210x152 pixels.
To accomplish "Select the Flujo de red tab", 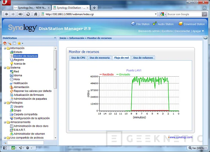I will (121, 58).
